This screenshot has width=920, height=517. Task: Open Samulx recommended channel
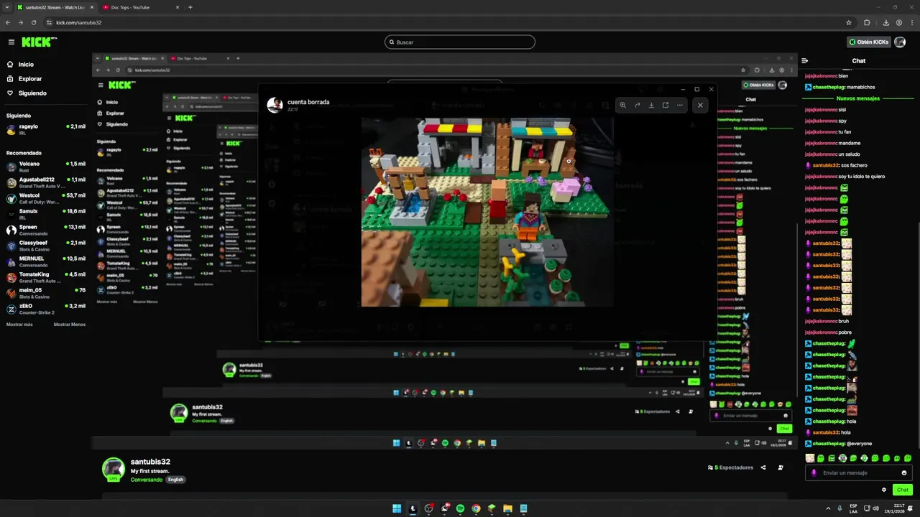click(46, 214)
